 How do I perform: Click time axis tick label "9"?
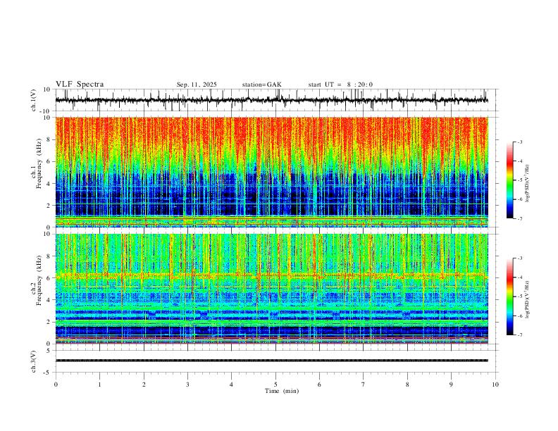tap(451, 385)
